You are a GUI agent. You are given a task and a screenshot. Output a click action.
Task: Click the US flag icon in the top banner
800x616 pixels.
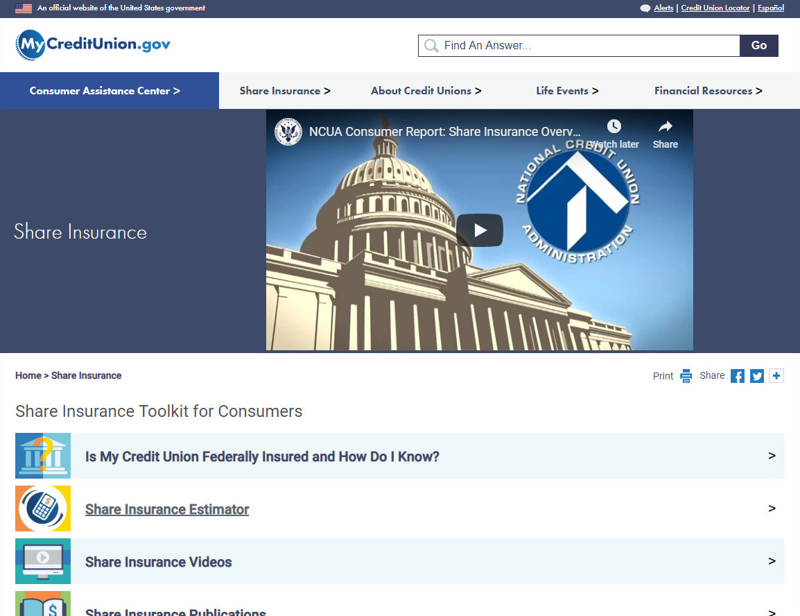(x=24, y=8)
